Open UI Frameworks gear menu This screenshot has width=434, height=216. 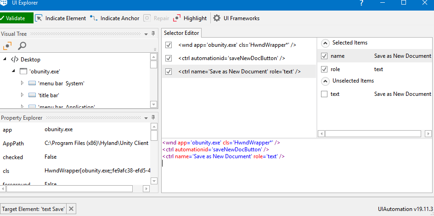(237, 18)
